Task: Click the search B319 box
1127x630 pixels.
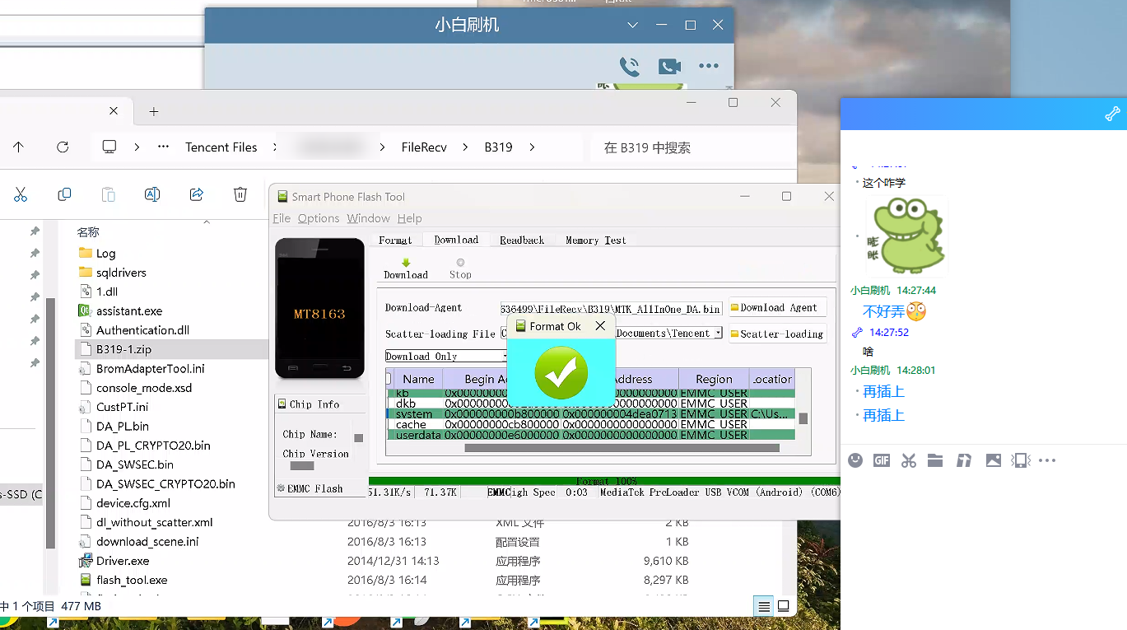Action: (x=692, y=147)
